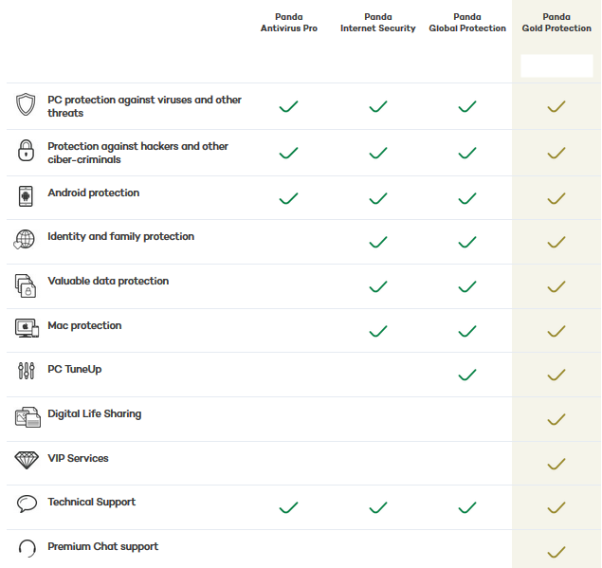Image resolution: width=602 pixels, height=568 pixels.
Task: Click the photo files icon for Digital Life Sharing
Action: tap(27, 417)
